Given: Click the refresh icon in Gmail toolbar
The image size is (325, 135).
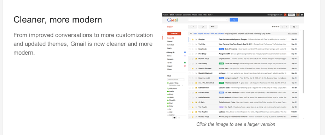Looking at the screenshot, I should click(x=203, y=27).
